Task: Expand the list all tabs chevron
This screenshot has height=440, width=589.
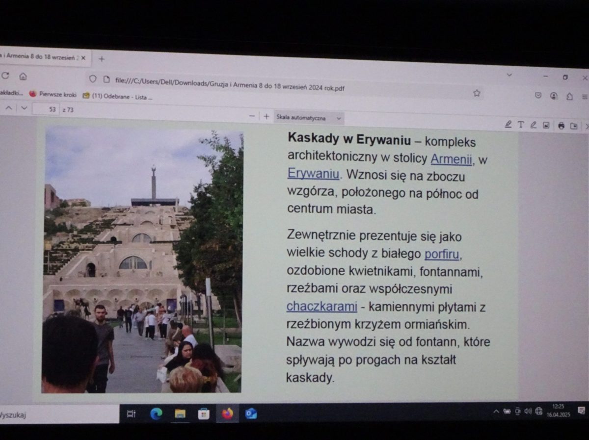Action: pyautogui.click(x=509, y=75)
